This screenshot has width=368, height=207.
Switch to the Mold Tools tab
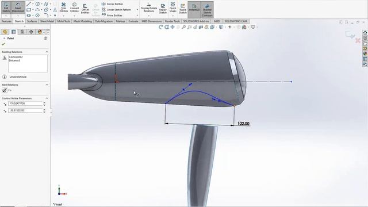click(x=64, y=21)
